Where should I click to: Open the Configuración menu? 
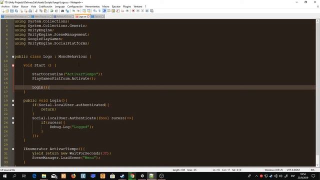coord(75,6)
